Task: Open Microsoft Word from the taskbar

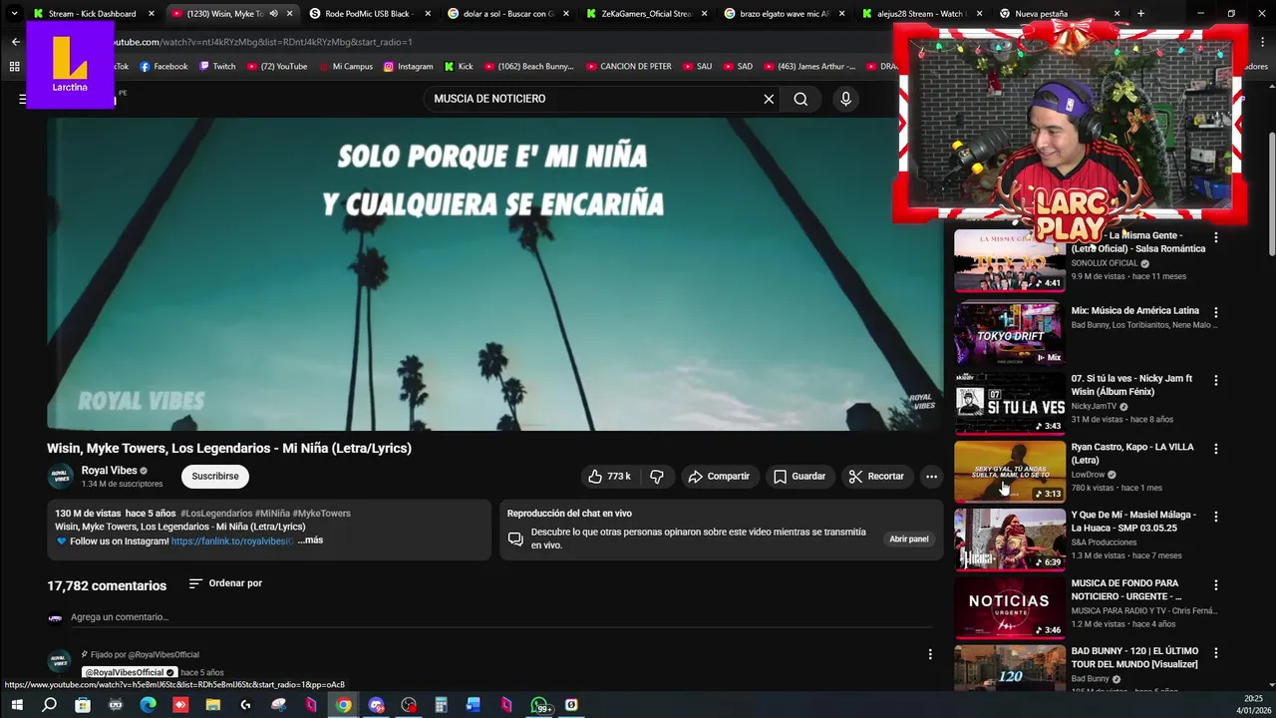Action: [x=474, y=705]
